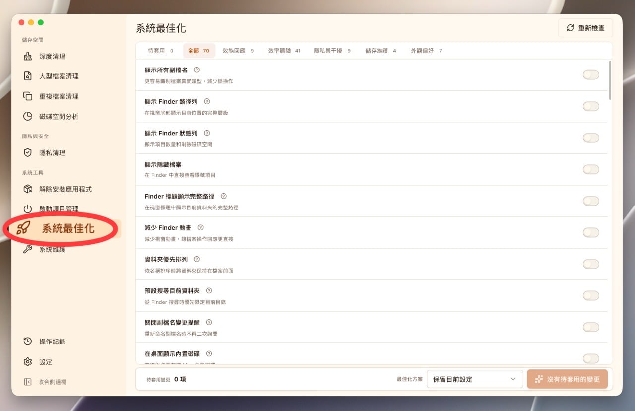Switch to the 外觀偏好 tab

tap(426, 51)
